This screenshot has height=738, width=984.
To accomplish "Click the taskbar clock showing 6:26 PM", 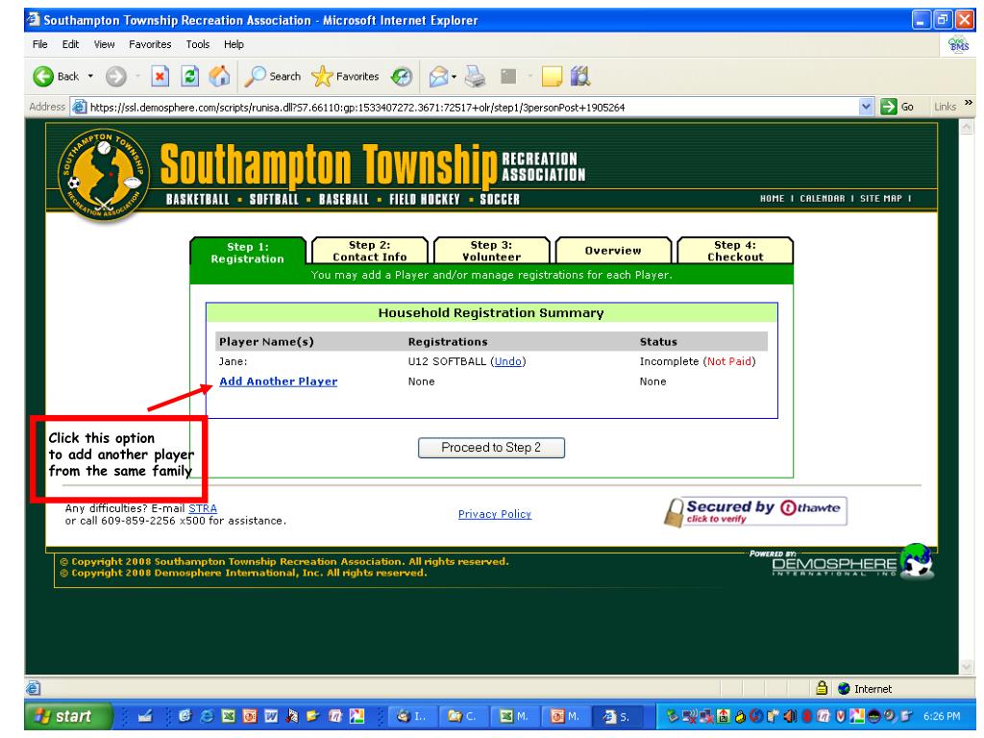I will pyautogui.click(x=942, y=716).
